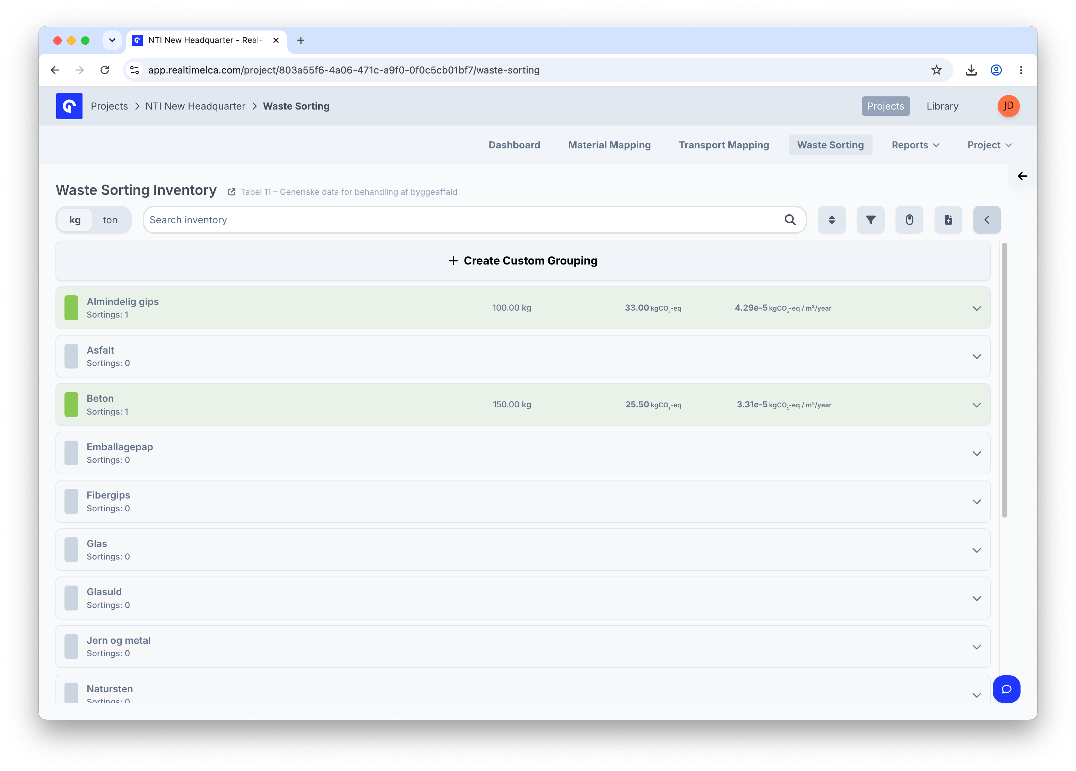
Task: Expand the Emballagepap row
Action: (x=977, y=453)
